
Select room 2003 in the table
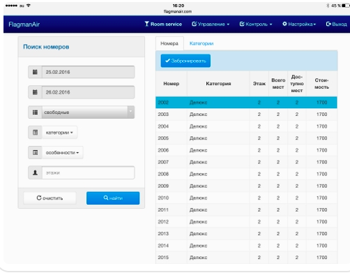point(246,115)
